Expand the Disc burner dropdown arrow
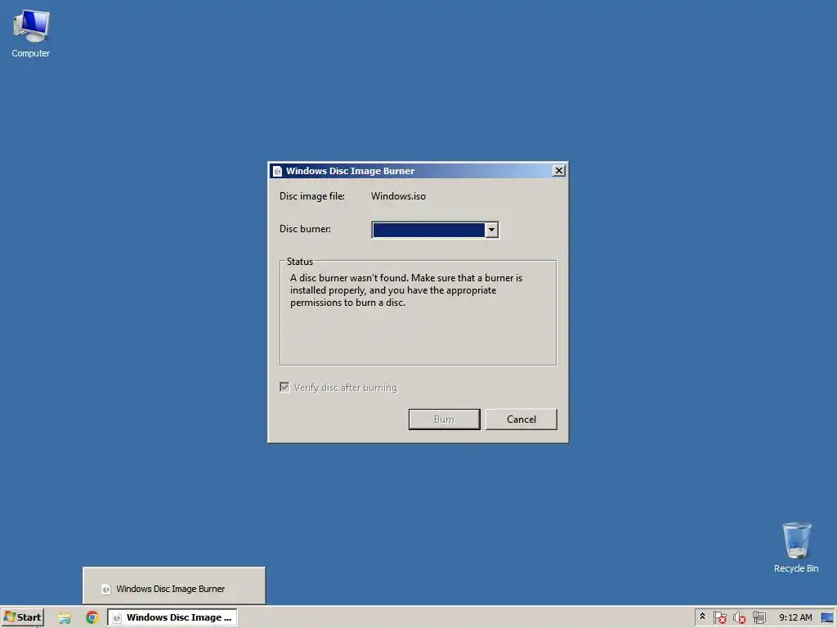The height and width of the screenshot is (628, 837). pos(491,230)
